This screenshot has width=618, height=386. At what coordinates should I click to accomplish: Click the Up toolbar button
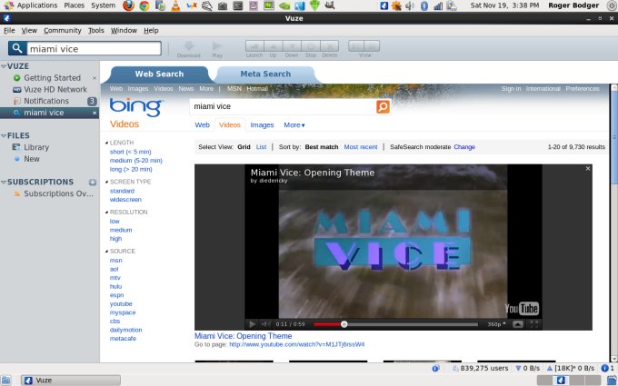click(x=274, y=46)
